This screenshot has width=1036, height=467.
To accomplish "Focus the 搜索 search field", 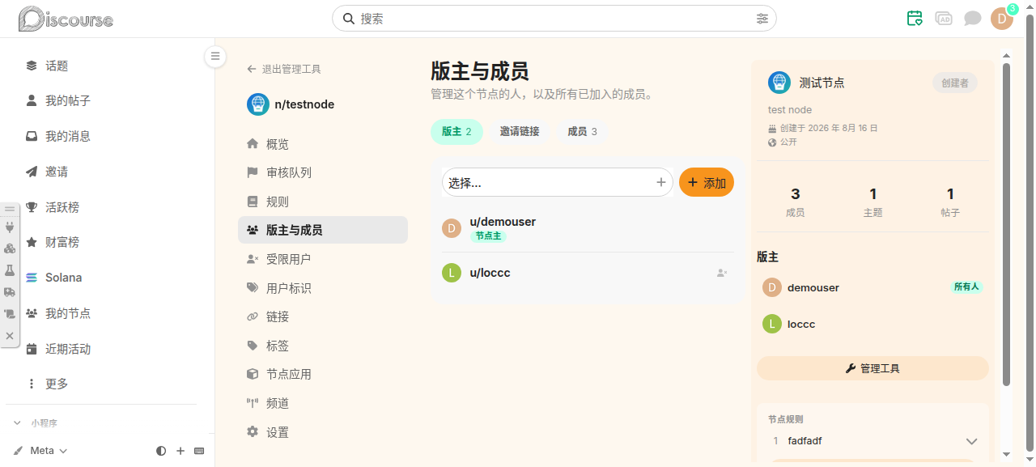I will tap(554, 18).
